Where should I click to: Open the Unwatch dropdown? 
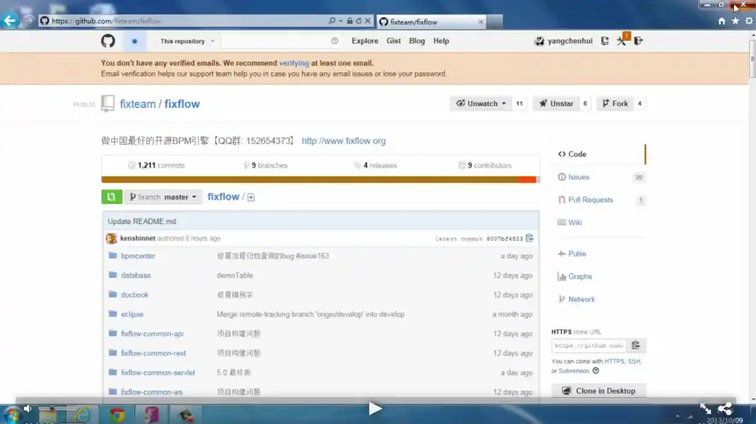point(481,104)
